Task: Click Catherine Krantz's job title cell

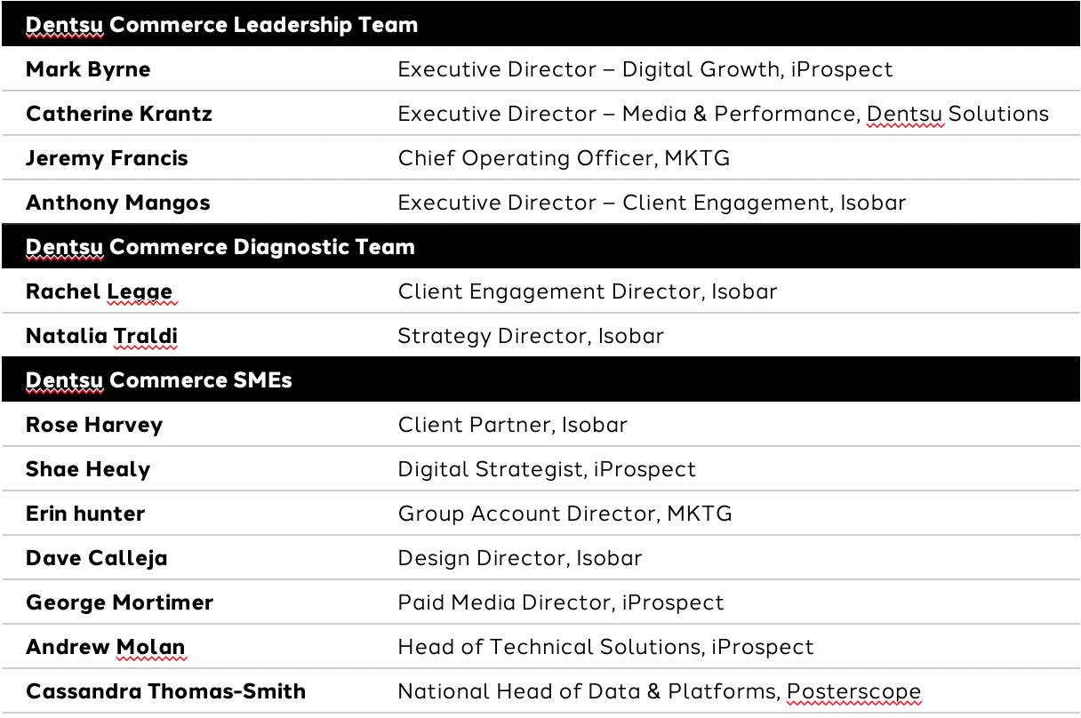Action: (x=723, y=114)
